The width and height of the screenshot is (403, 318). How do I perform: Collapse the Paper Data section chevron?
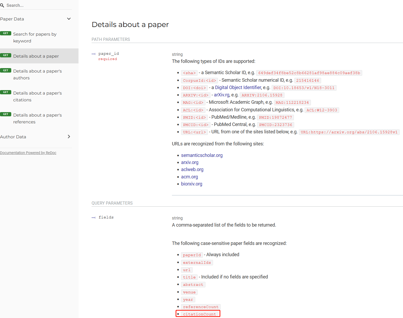tap(69, 19)
